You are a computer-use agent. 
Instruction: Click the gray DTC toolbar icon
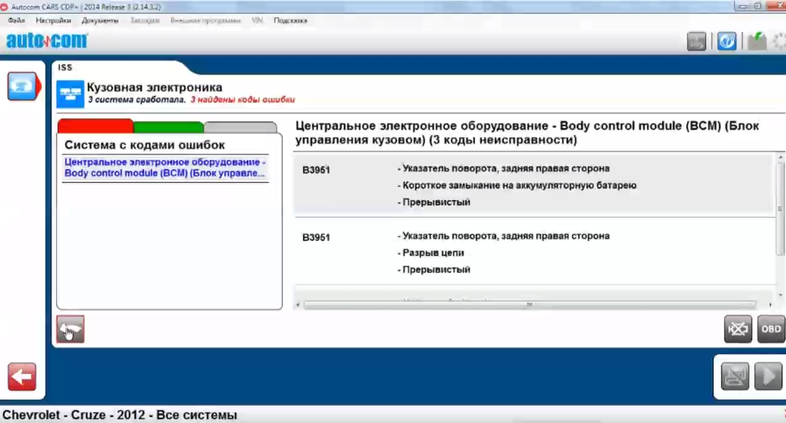coord(697,41)
